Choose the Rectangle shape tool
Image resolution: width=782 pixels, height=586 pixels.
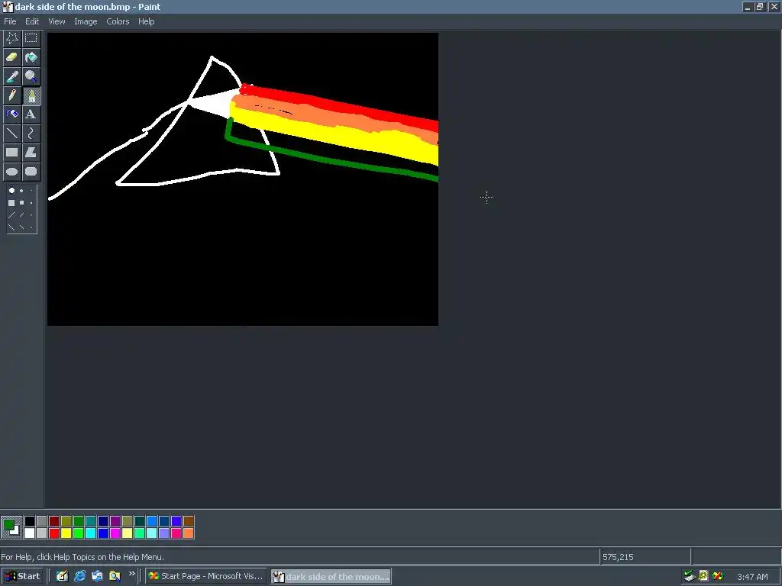(12, 153)
